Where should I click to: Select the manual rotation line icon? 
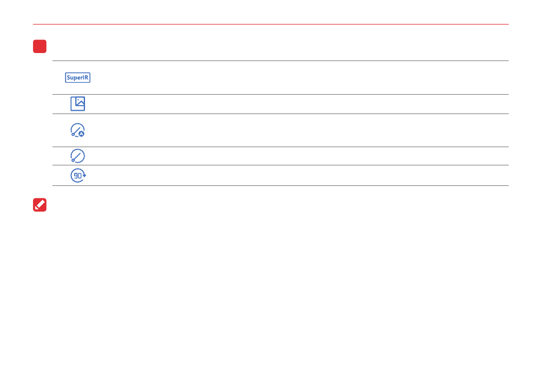pyautogui.click(x=78, y=156)
